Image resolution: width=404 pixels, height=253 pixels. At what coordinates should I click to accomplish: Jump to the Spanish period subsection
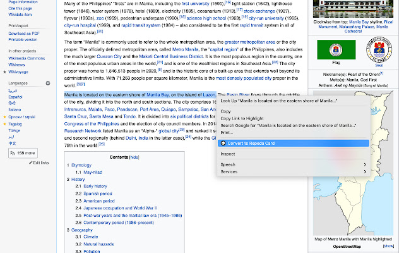98,194
